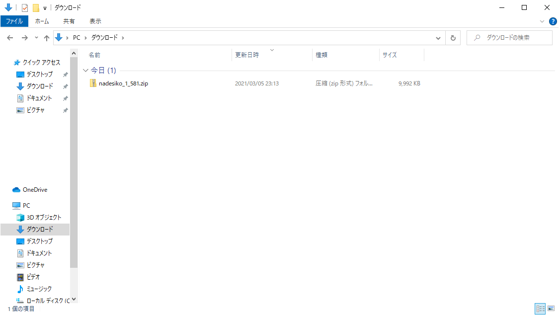Refresh the ダウンロード folder
Viewport: 559px width, 315px height.
coord(453,38)
